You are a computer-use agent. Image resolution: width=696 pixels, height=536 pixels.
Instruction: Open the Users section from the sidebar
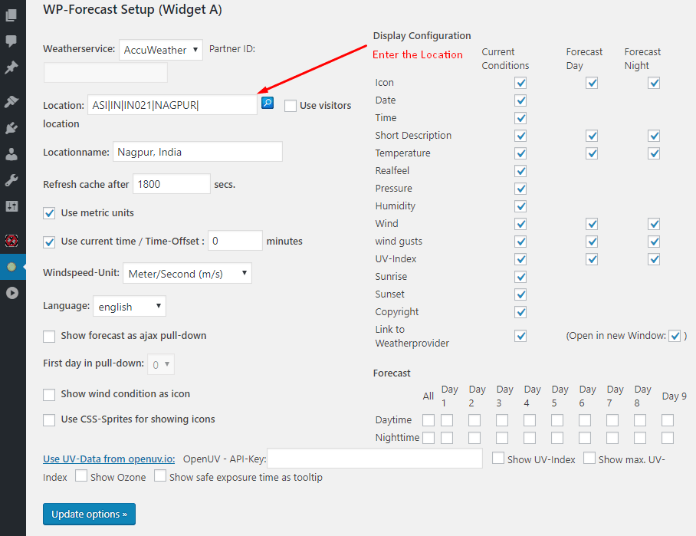click(x=13, y=153)
